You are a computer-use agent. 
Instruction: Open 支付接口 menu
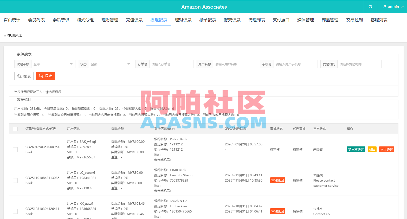coord(281,20)
